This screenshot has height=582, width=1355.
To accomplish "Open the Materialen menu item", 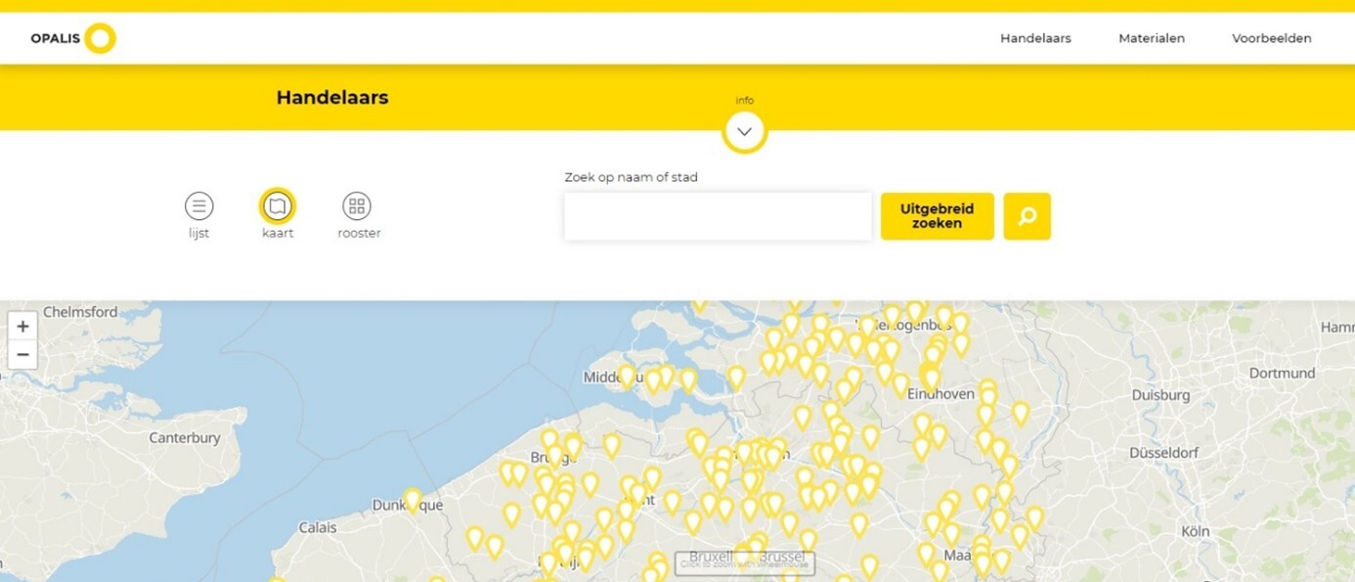I will point(1152,38).
